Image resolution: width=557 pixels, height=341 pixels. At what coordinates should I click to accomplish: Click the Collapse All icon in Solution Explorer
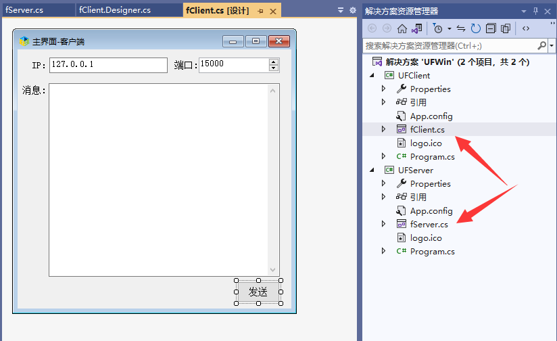(491, 28)
